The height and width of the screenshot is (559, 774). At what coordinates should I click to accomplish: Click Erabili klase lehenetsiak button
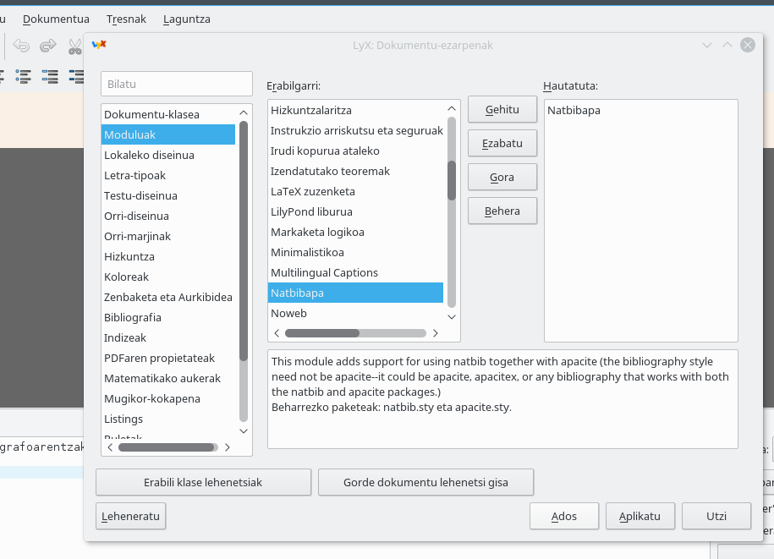click(203, 482)
